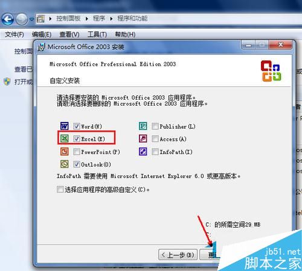Expand breadcrumb arrow before 程序和功能
Viewport: 302px width, 271px height.
[x=111, y=19]
